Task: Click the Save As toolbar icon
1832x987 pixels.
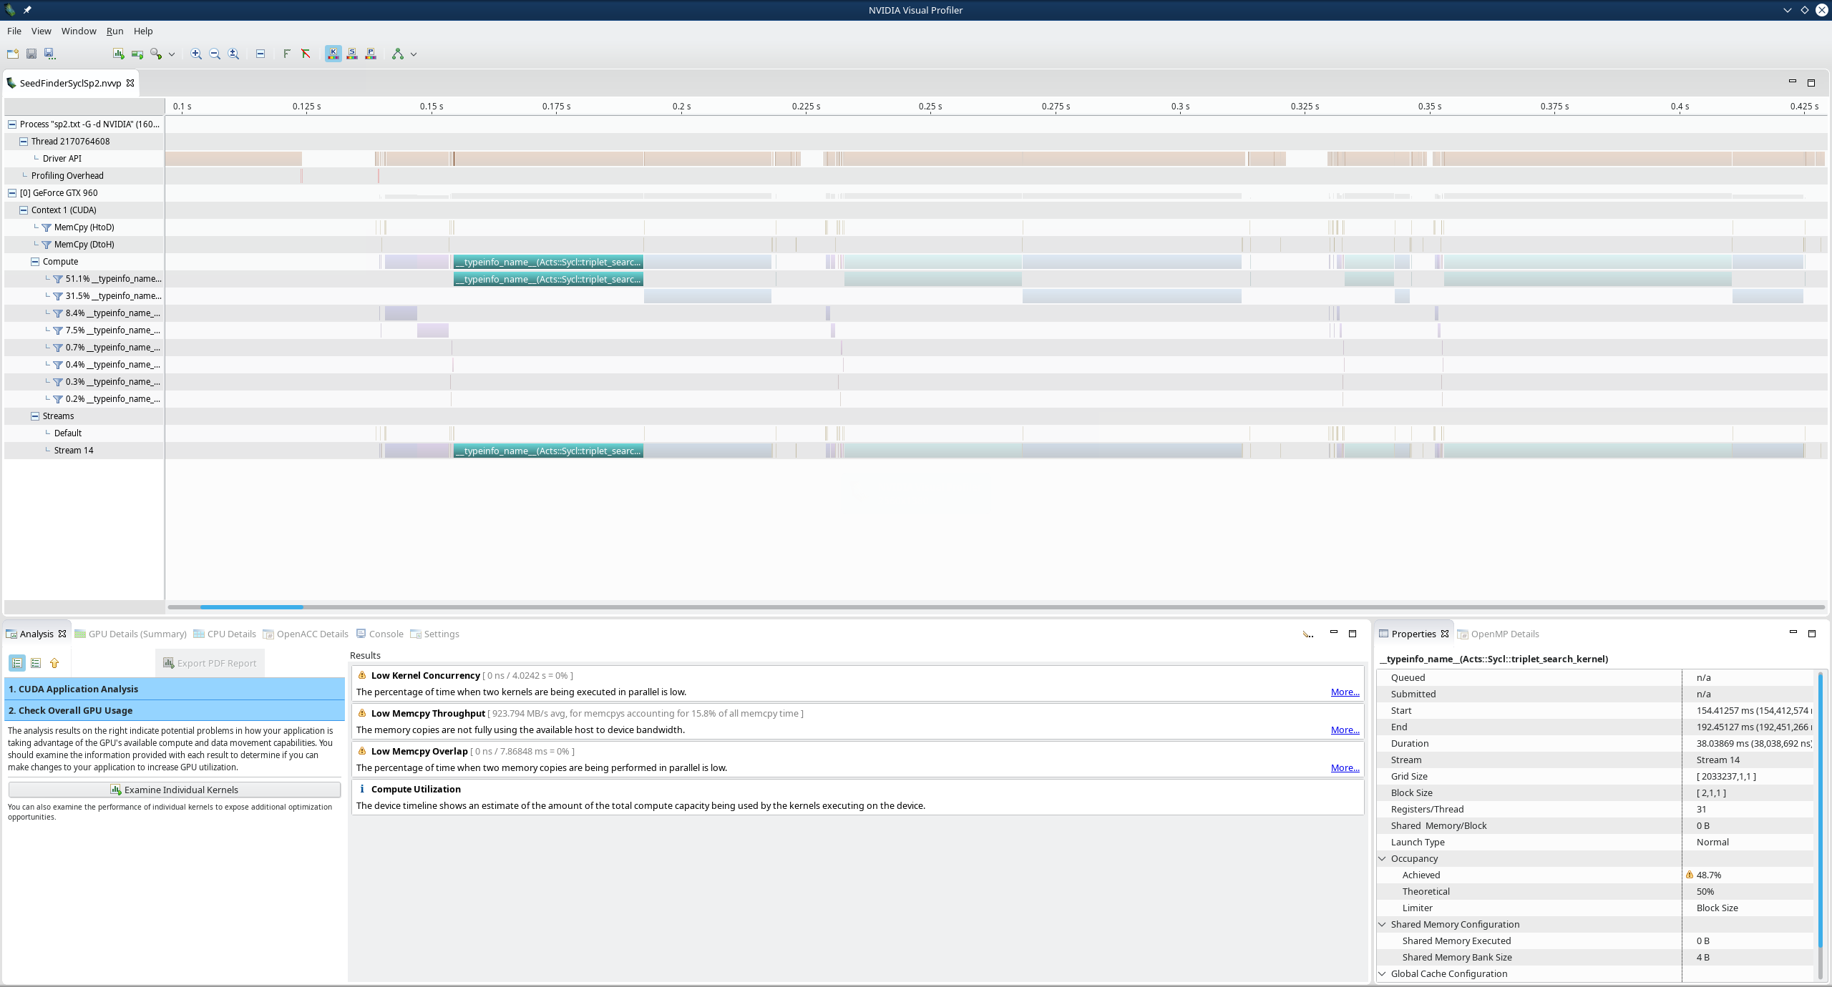Action: pyautogui.click(x=49, y=54)
